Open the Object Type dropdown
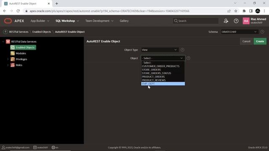This screenshot has width=269, height=151. [160, 49]
